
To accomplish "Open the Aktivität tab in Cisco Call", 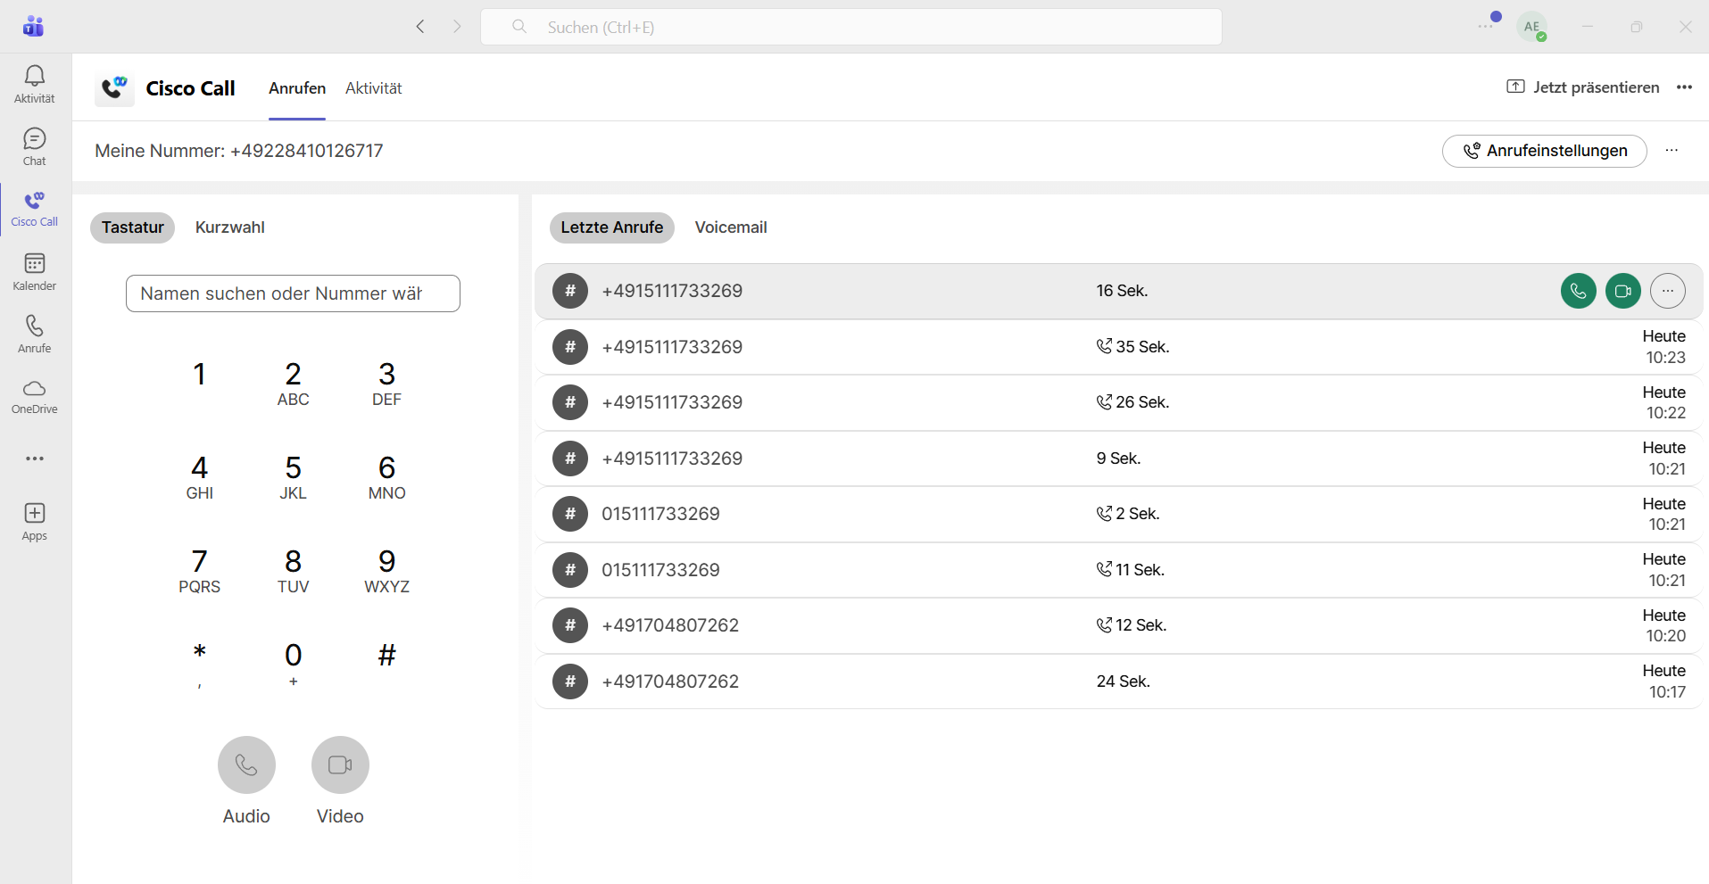I will [x=373, y=88].
